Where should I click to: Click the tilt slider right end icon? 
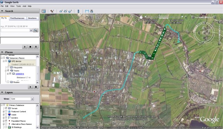pyautogui.click(x=215, y=17)
